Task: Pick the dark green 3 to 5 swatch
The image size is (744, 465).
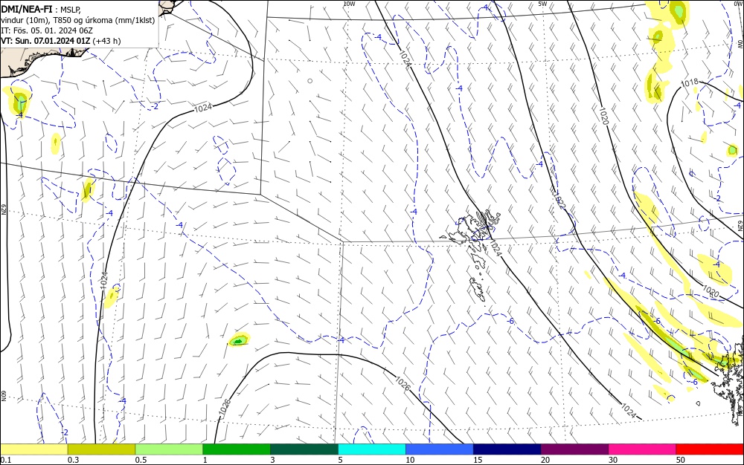Action: tap(304, 449)
